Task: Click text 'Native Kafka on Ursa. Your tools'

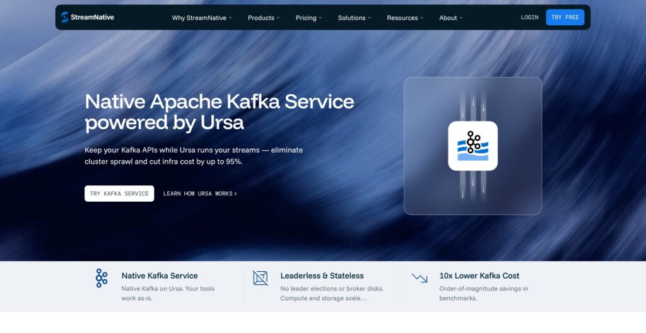Action: [x=168, y=288]
